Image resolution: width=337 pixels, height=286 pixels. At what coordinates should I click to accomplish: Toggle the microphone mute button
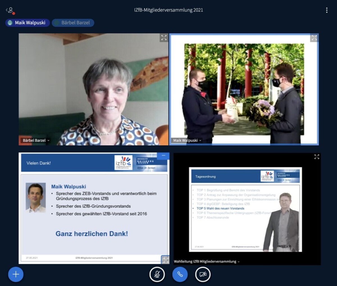pos(157,274)
